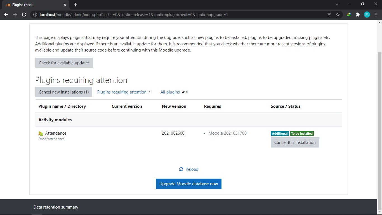
Task: Click the colorful extension icon in toolbar
Action: click(349, 15)
